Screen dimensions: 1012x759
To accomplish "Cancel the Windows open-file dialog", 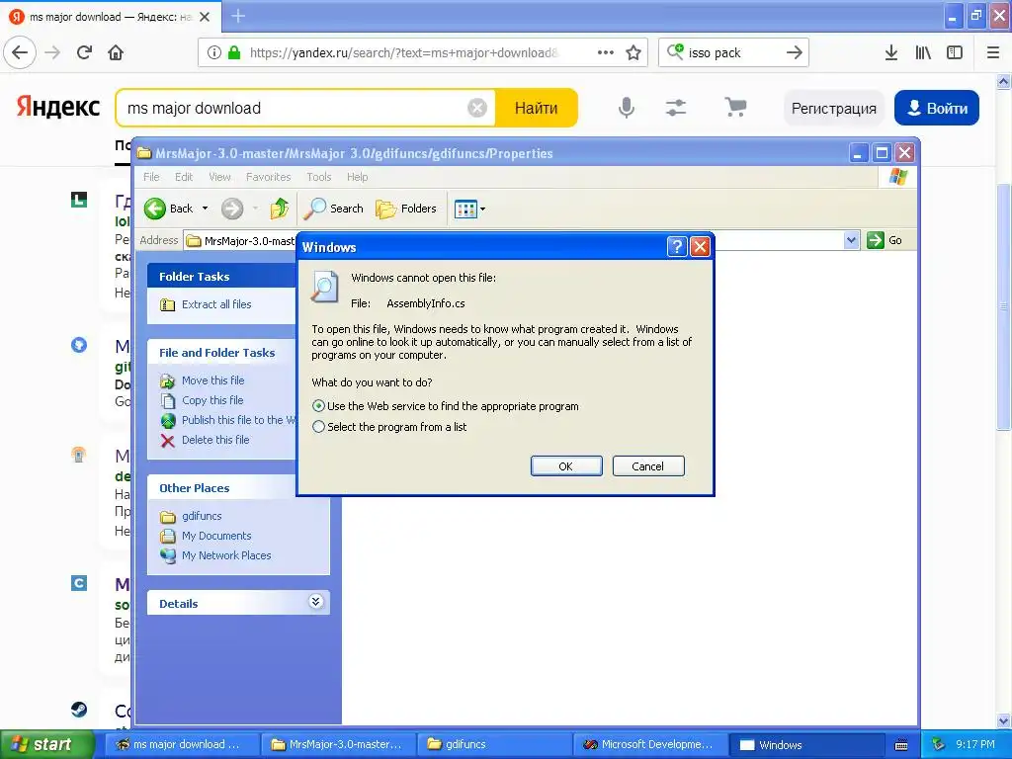I will (x=648, y=466).
